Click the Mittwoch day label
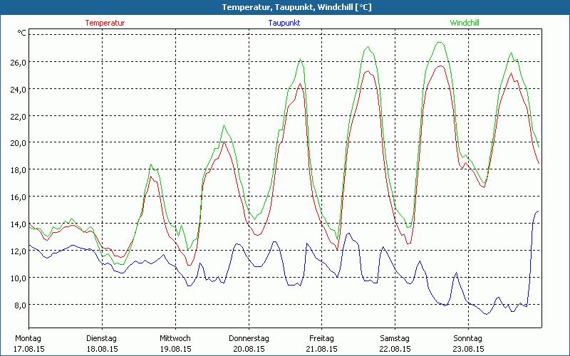Image resolution: width=570 pixels, height=356 pixels. coord(175,339)
